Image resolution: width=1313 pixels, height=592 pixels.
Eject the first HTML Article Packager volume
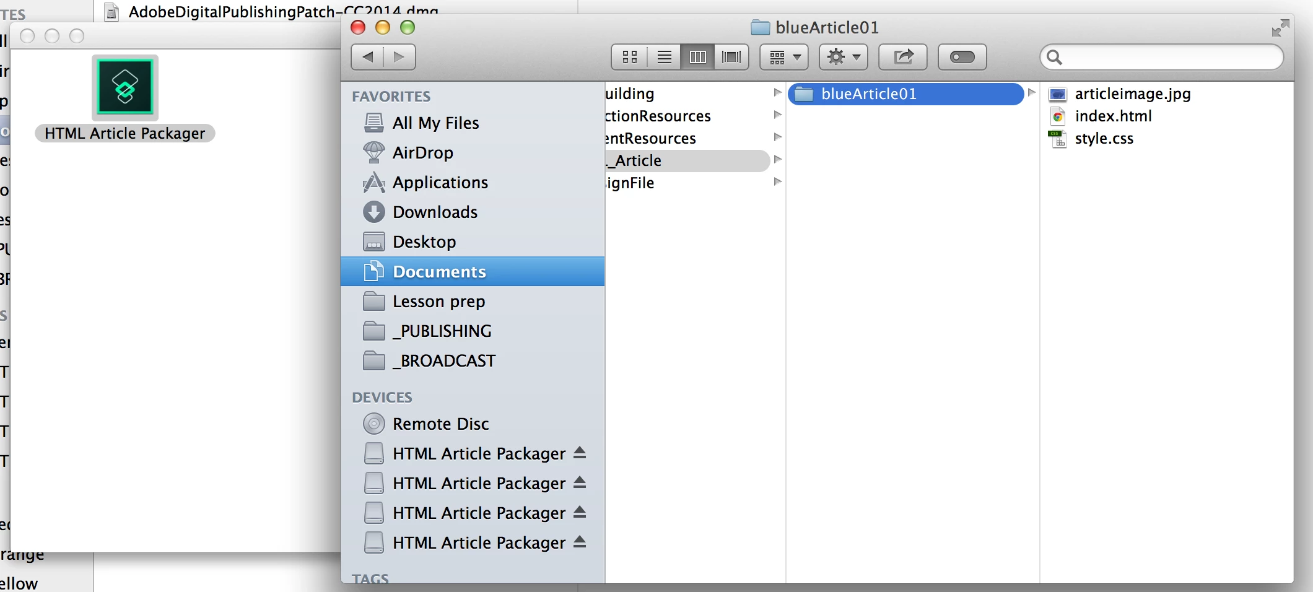point(580,453)
